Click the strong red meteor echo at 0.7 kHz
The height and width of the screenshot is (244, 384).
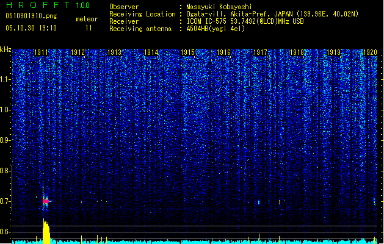click(x=46, y=201)
